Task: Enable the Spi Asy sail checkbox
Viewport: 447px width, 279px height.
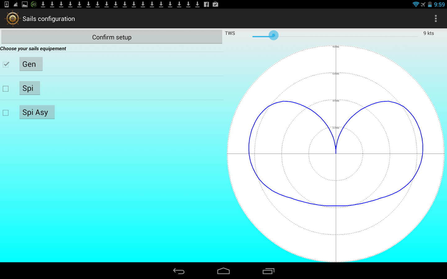Action: pyautogui.click(x=6, y=113)
